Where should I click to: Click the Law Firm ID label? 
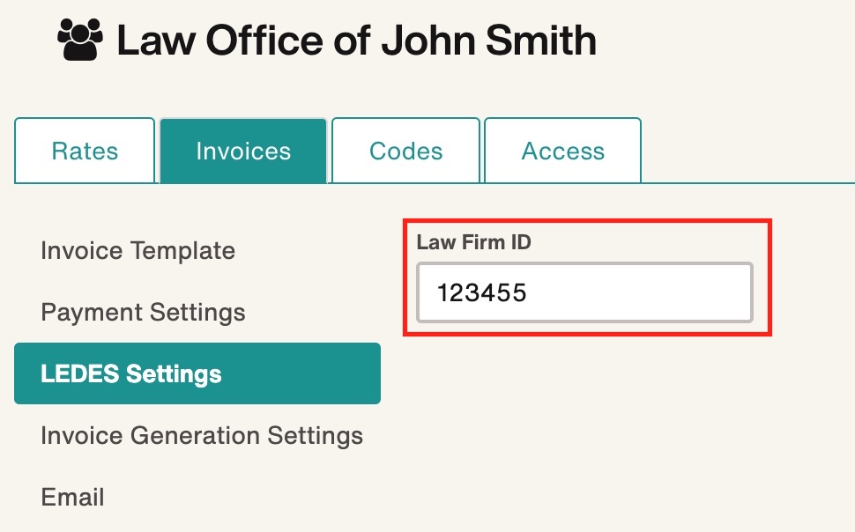(473, 242)
